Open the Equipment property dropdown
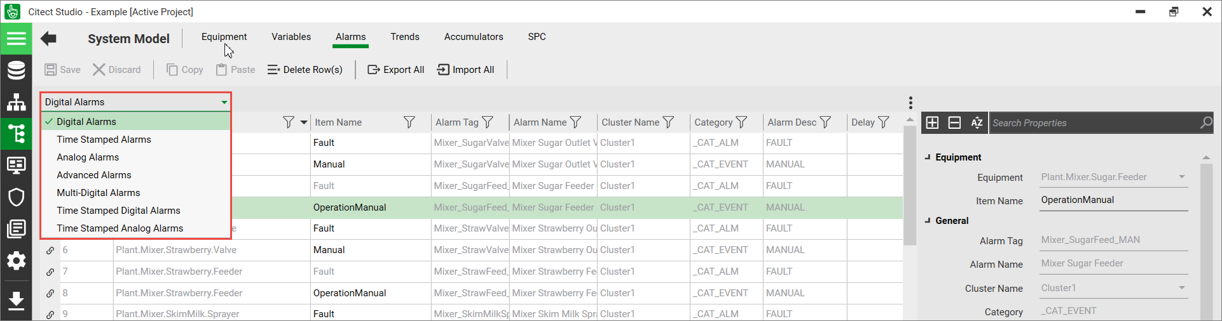 click(x=1181, y=177)
